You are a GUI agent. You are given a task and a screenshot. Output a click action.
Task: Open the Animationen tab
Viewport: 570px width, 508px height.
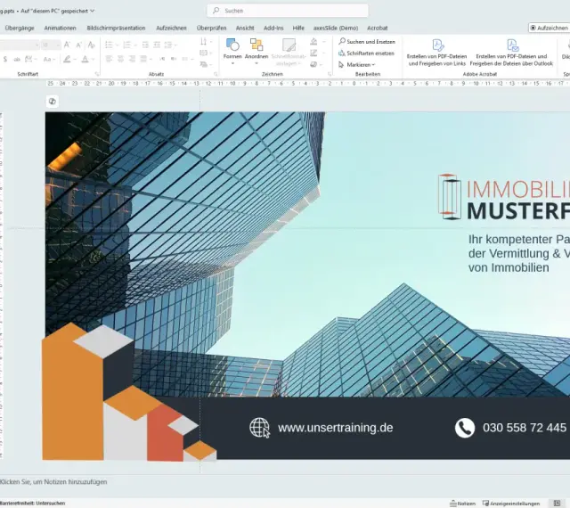(60, 28)
